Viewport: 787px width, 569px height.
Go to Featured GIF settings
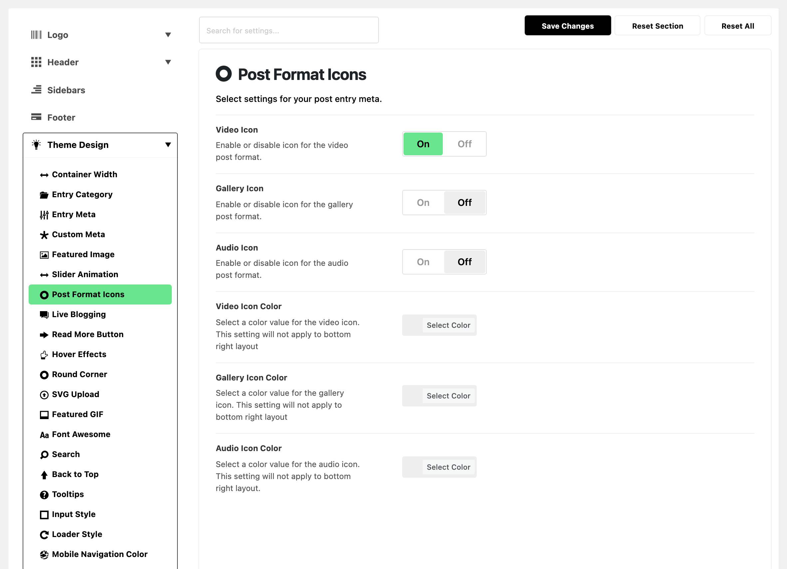pos(100,414)
